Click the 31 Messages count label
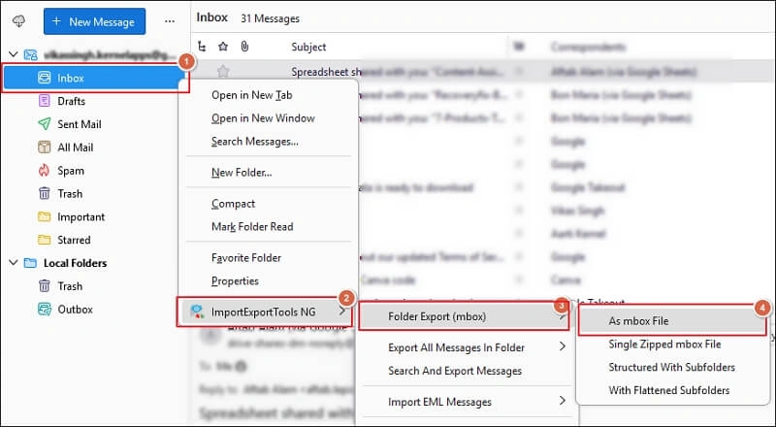The width and height of the screenshot is (776, 427). point(270,18)
